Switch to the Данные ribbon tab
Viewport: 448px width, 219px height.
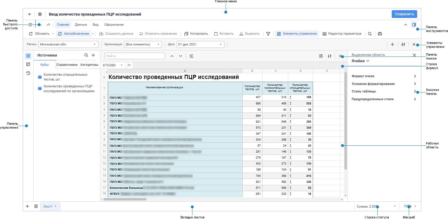click(81, 25)
